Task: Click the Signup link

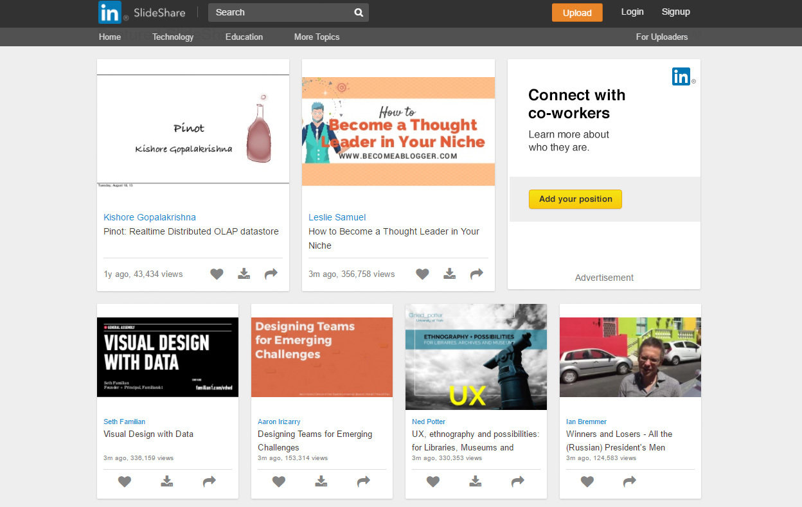Action: 676,12
